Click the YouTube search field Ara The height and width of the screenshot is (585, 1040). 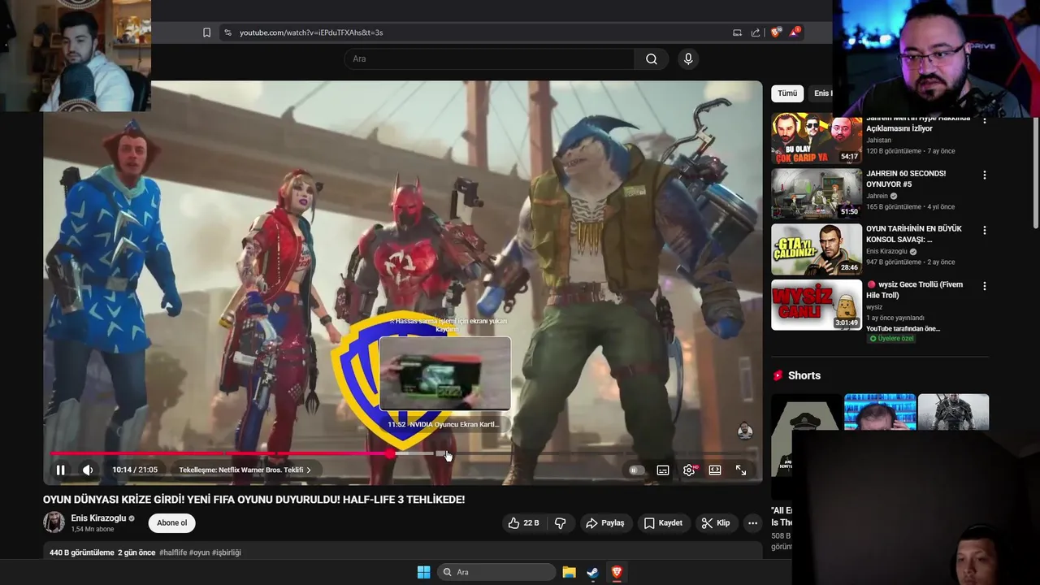point(489,58)
